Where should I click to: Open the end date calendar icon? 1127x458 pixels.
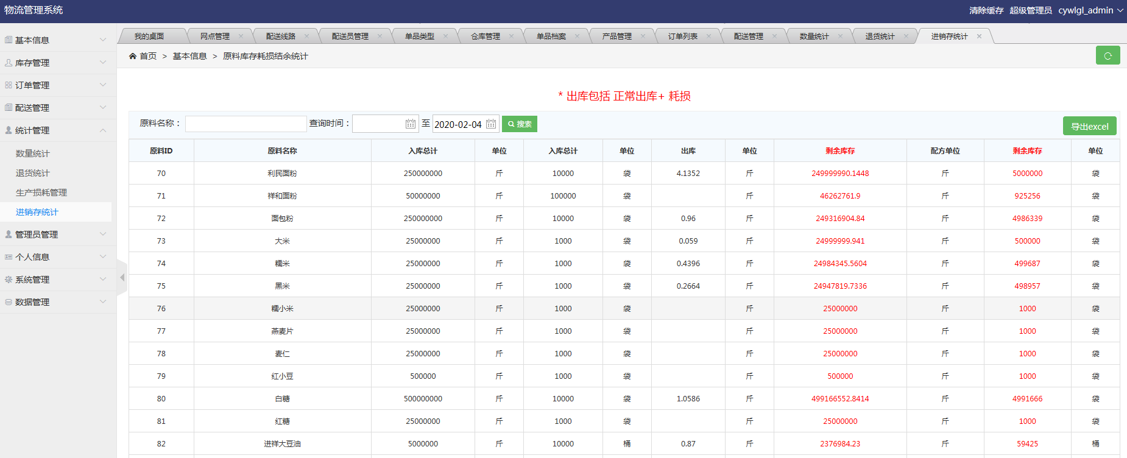click(x=491, y=124)
